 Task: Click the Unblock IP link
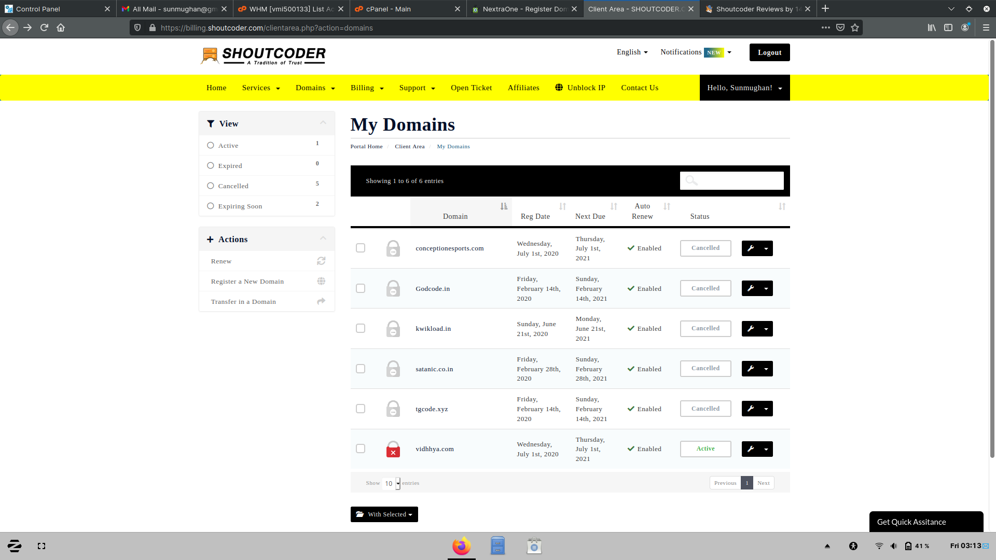click(x=580, y=88)
